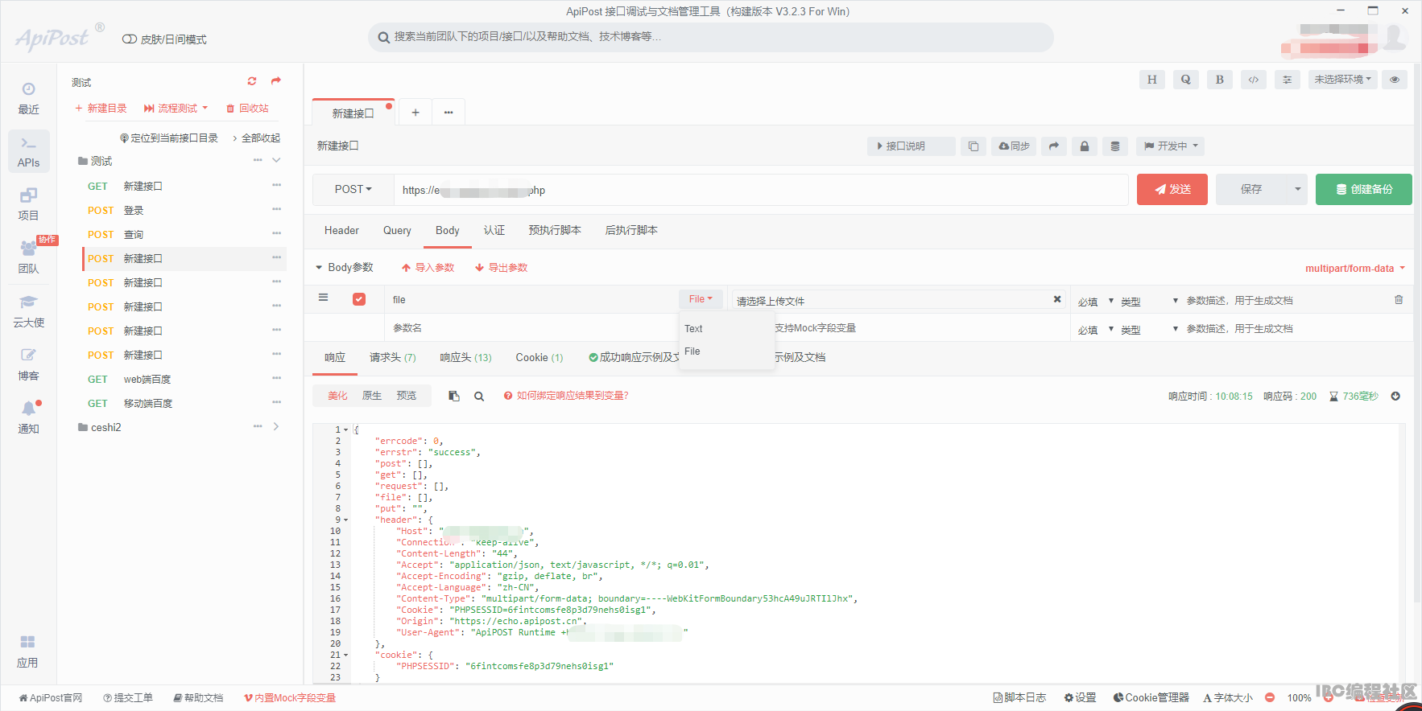Open the 通知 notifications sidebar icon
The height and width of the screenshot is (711, 1422).
pos(28,417)
